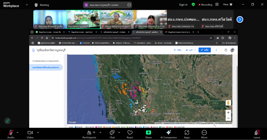Click the green annotation pencil icon
Screen dimensions: 267x140
(x=8, y=121)
